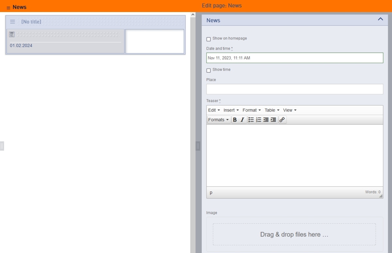
Task: Click the Date and time input field
Action: pyautogui.click(x=295, y=58)
